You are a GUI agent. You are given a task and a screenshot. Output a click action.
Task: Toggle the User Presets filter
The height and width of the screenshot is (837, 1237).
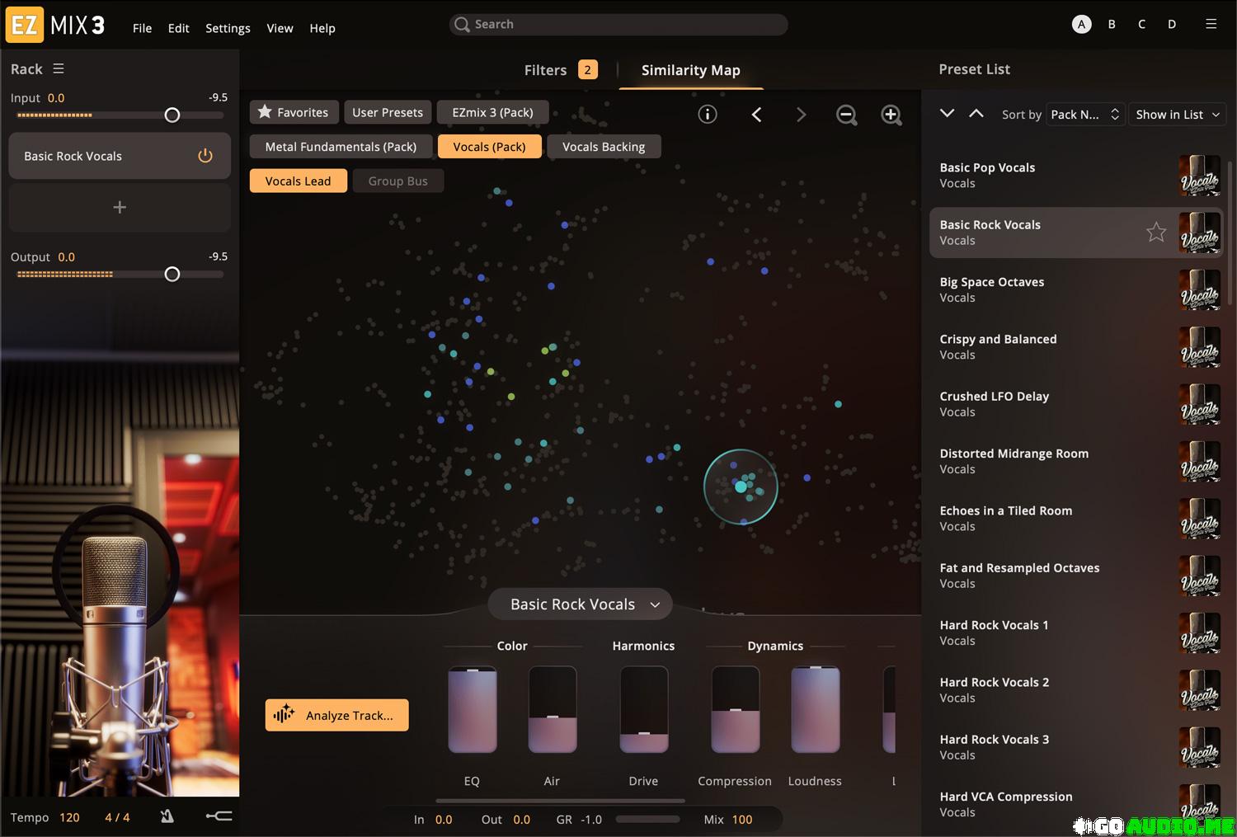(388, 112)
